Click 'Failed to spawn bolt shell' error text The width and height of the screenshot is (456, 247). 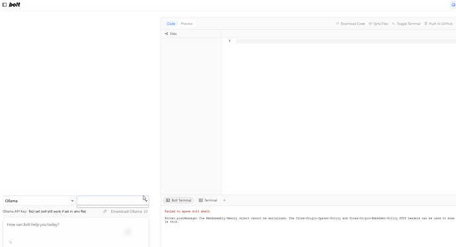[187, 211]
